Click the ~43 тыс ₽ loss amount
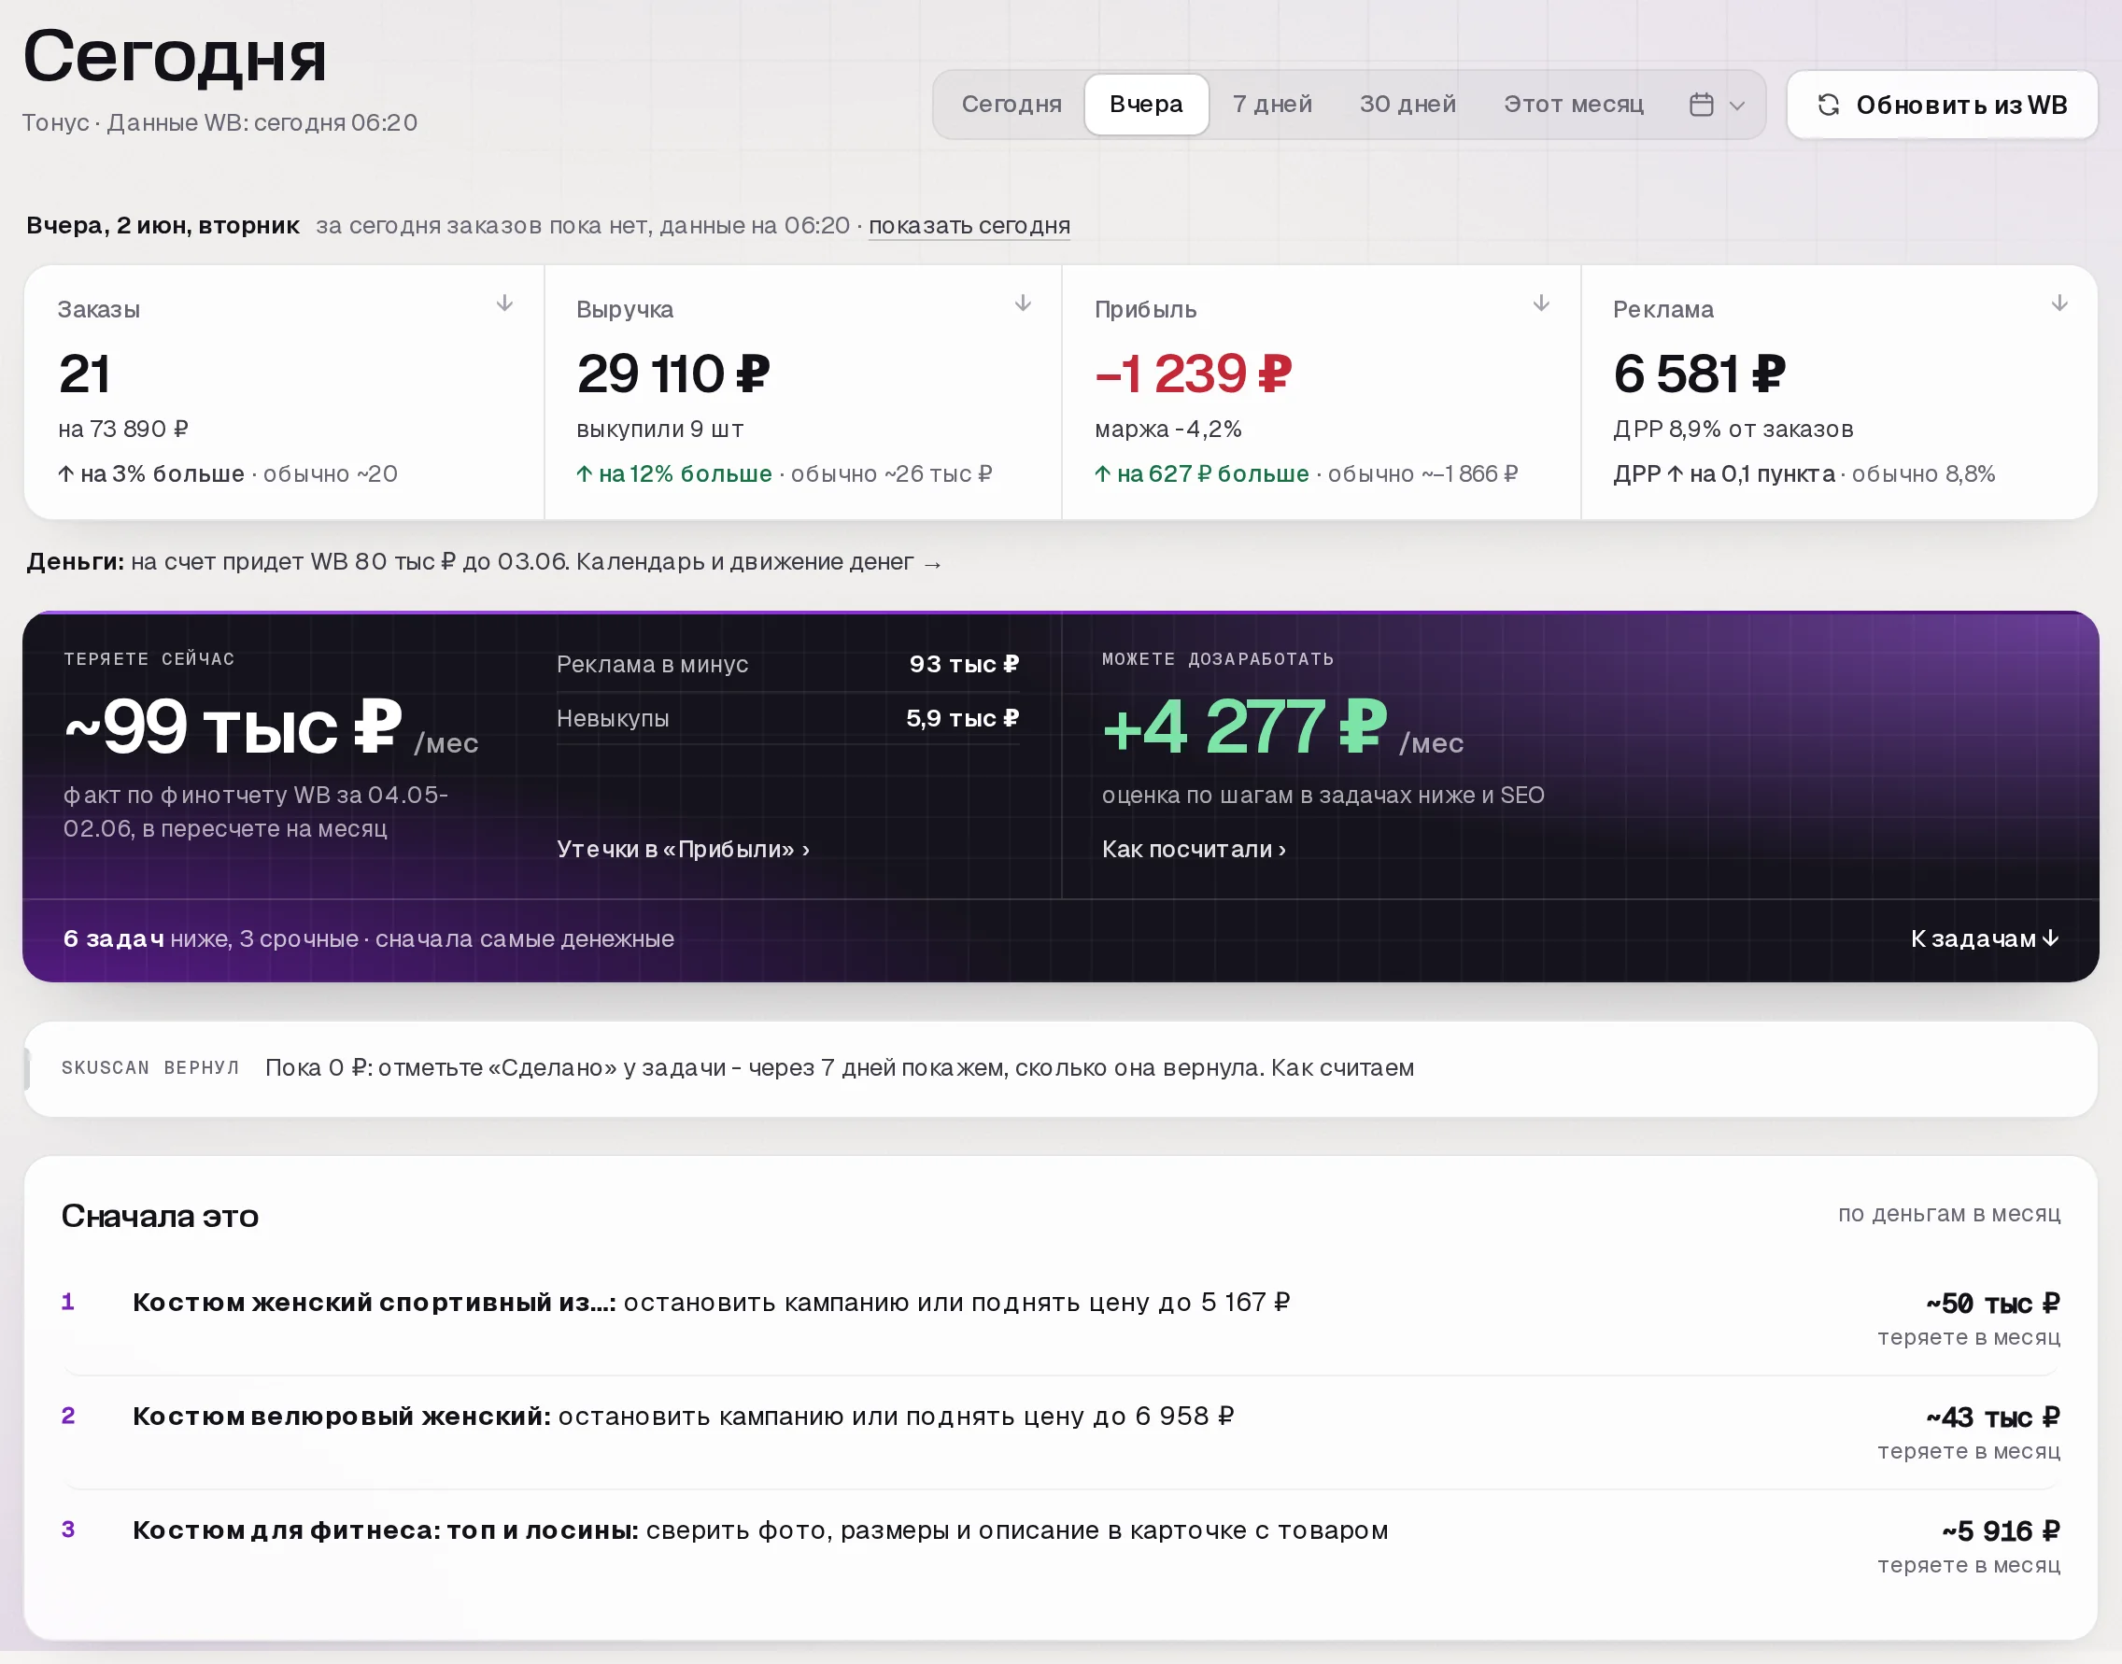Viewport: 2122px width, 1664px height. point(1992,1417)
